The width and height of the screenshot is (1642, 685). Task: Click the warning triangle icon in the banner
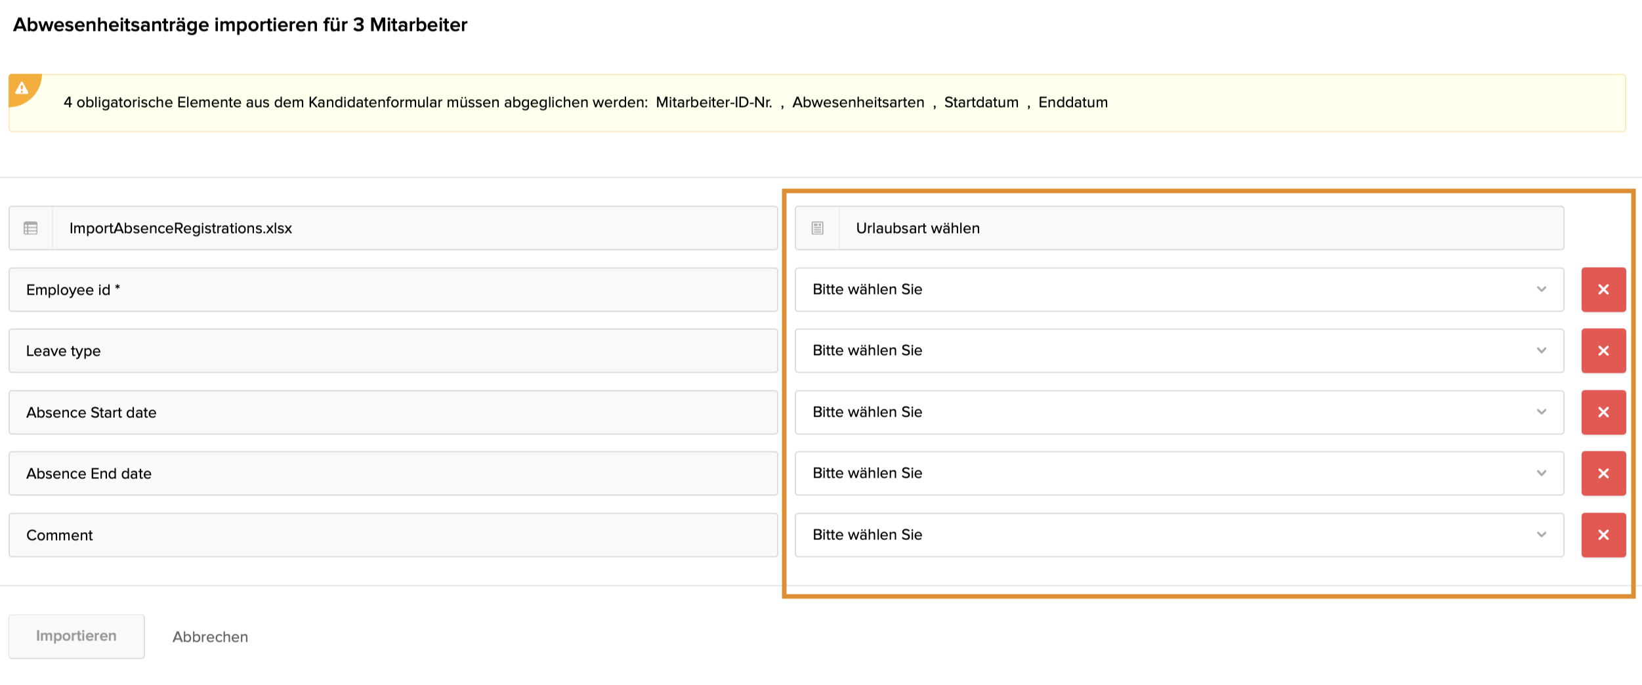22,88
